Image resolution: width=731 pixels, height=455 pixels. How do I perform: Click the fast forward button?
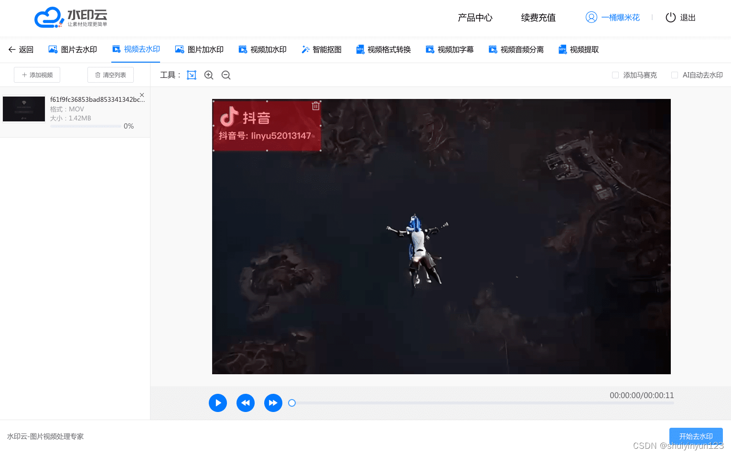273,403
